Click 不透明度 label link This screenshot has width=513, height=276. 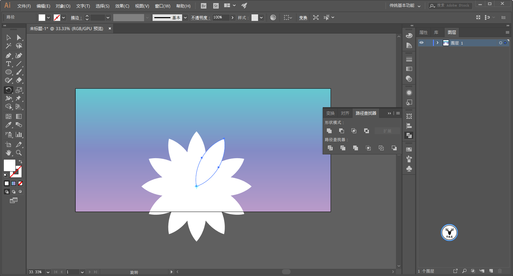click(x=201, y=17)
